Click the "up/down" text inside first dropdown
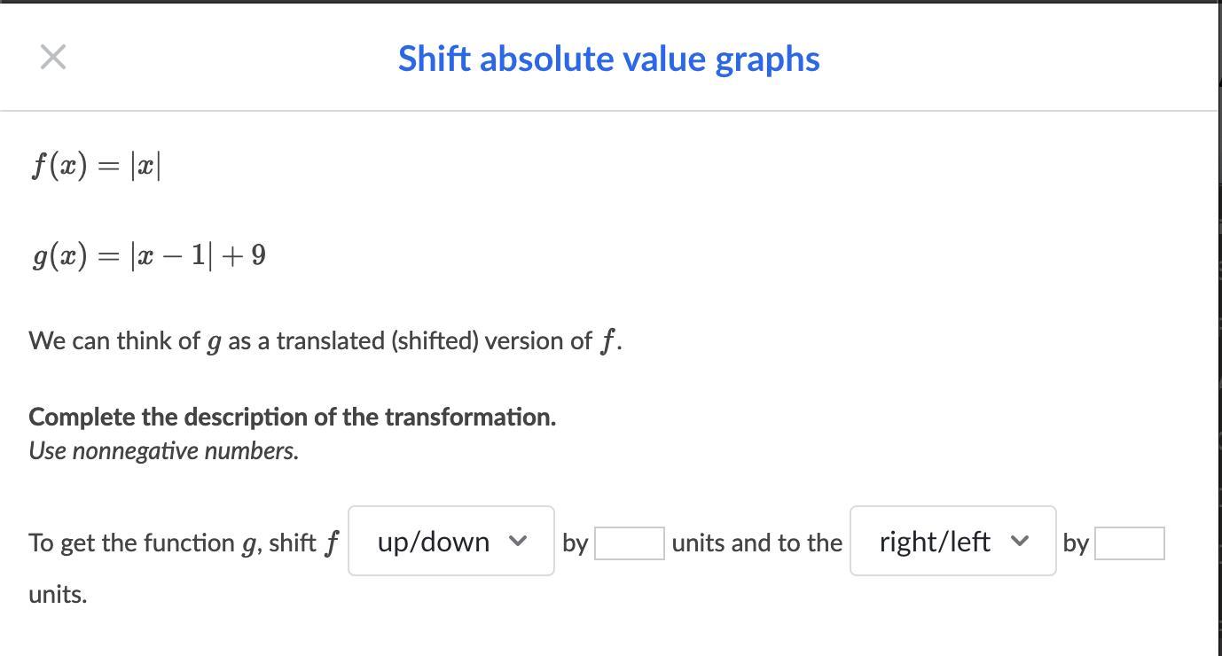Viewport: 1222px width, 656px height. pyautogui.click(x=433, y=541)
